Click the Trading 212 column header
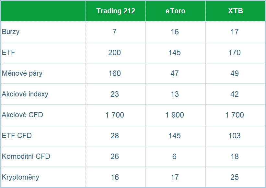 tap(116, 11)
